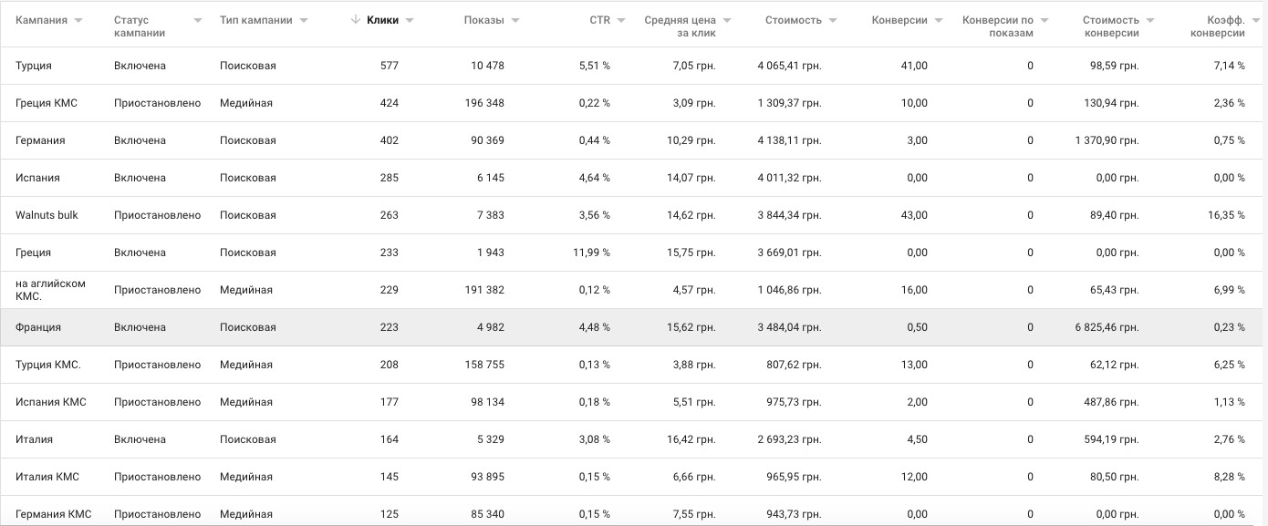Open the Греция КМС campaign
Screen dimensions: 1268x526
47,103
